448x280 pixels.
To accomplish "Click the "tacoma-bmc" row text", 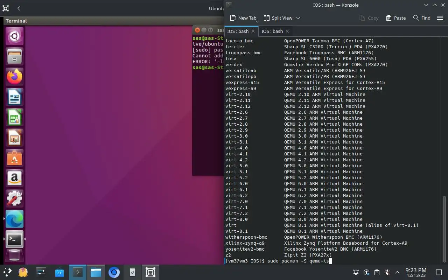I will pyautogui.click(x=239, y=41).
